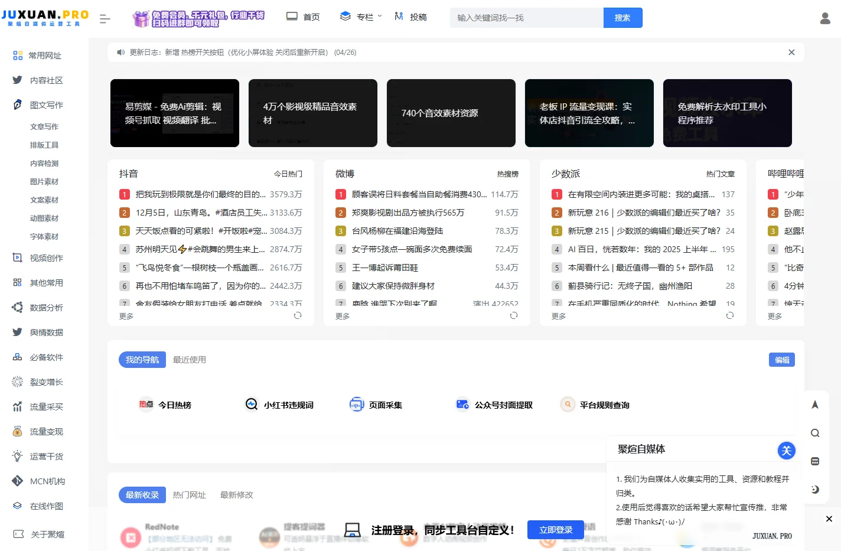Select 图片素材 submenu item
This screenshot has width=841, height=551.
44,182
